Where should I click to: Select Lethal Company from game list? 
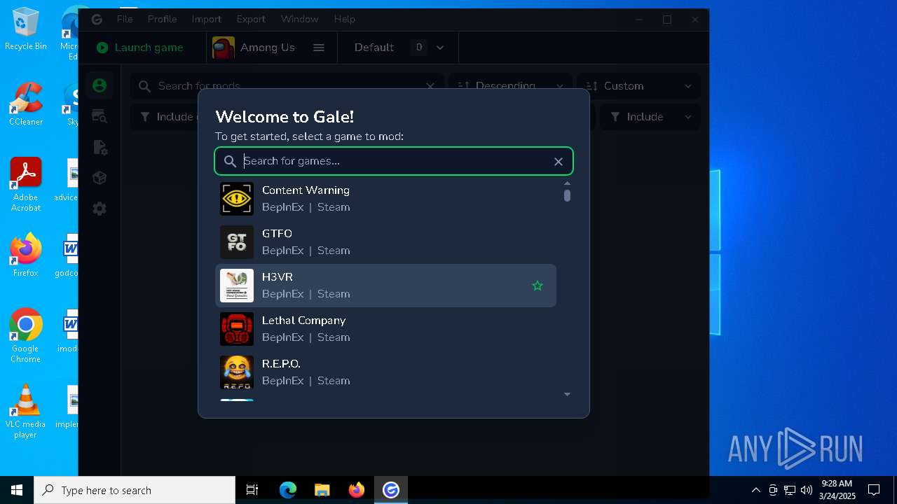385,329
